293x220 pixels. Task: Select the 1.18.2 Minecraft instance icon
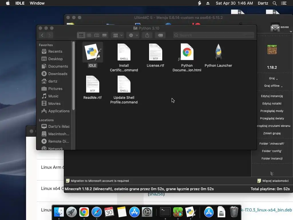[272, 50]
